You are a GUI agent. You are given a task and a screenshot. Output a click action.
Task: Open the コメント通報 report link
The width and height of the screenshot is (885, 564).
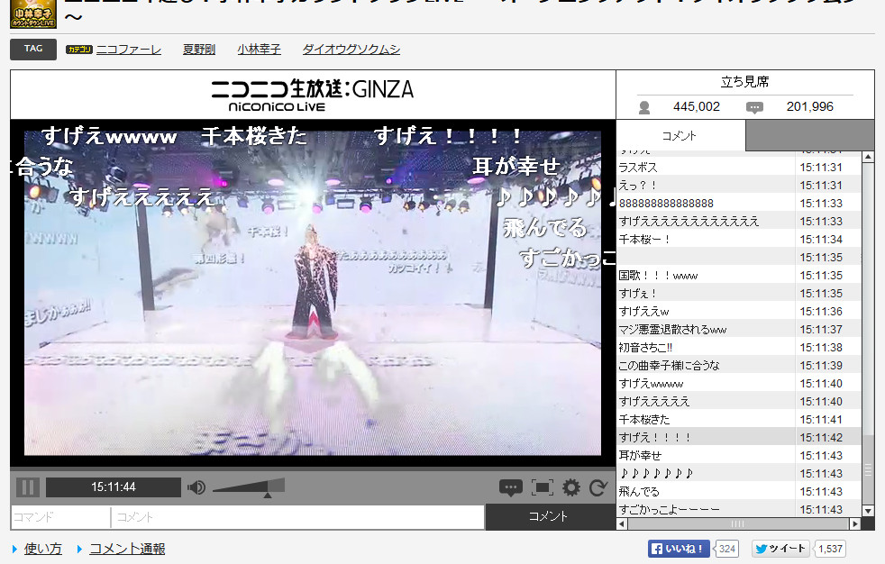127,549
